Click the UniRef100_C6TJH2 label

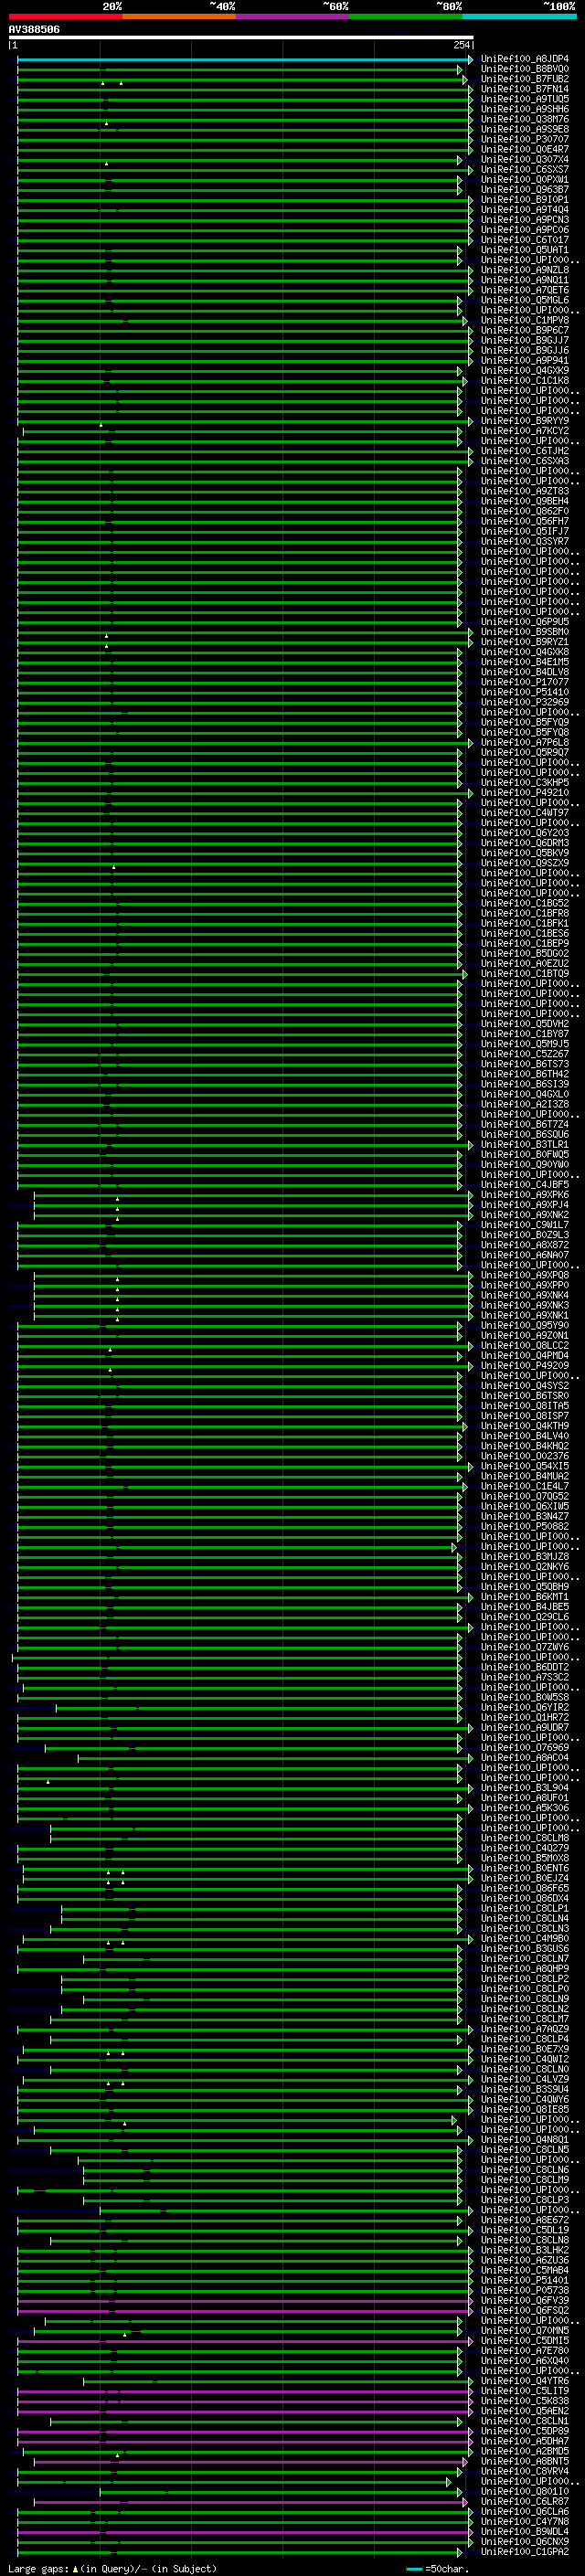pyautogui.click(x=525, y=451)
